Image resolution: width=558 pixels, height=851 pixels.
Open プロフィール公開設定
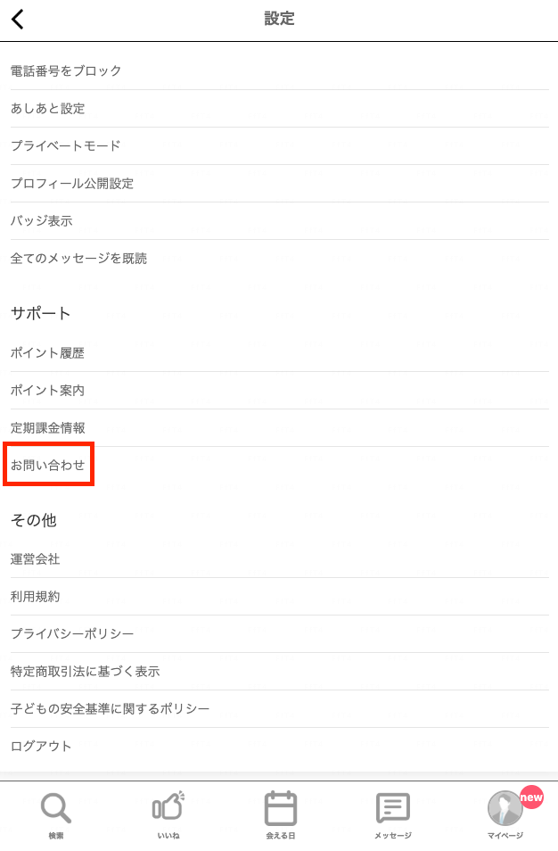point(280,184)
